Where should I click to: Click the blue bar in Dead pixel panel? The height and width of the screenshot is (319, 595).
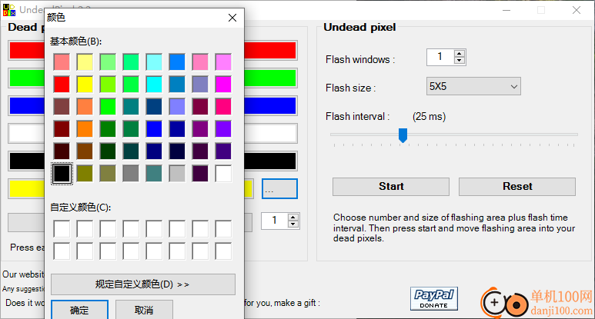(270, 106)
